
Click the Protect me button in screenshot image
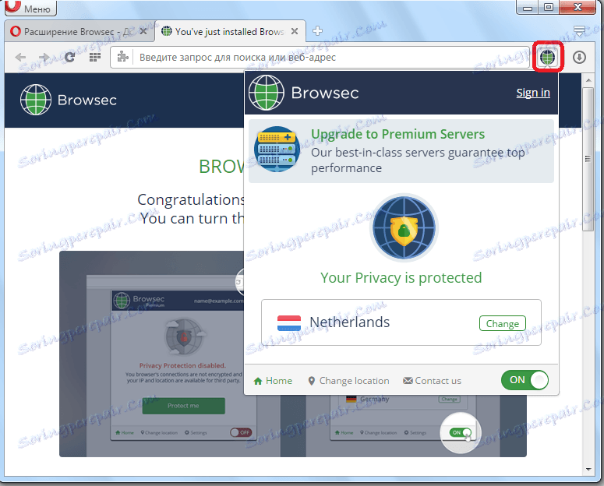183,406
